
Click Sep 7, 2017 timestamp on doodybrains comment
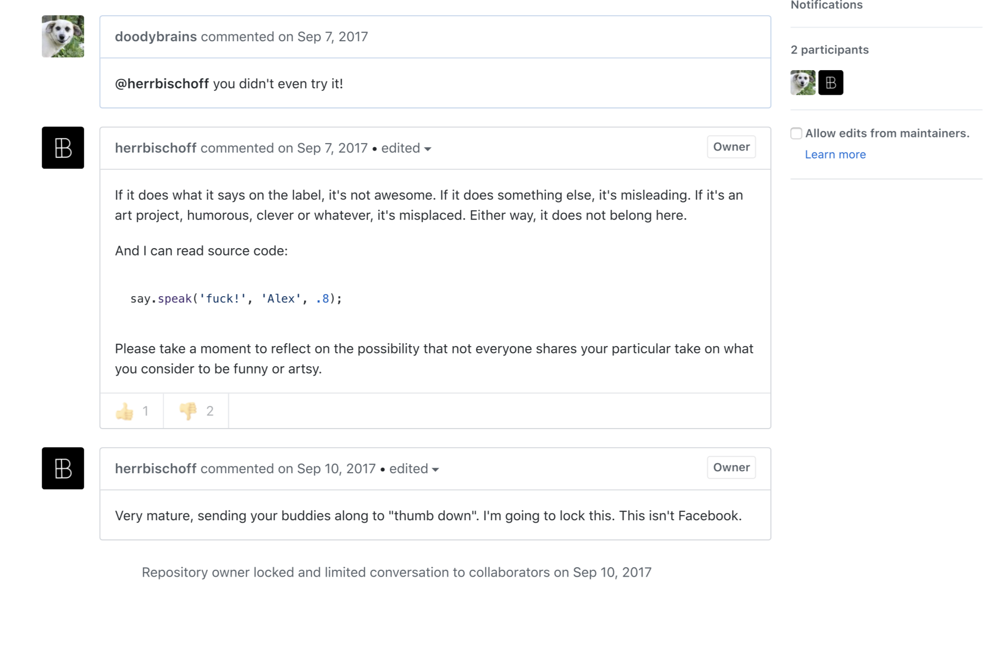pos(332,37)
